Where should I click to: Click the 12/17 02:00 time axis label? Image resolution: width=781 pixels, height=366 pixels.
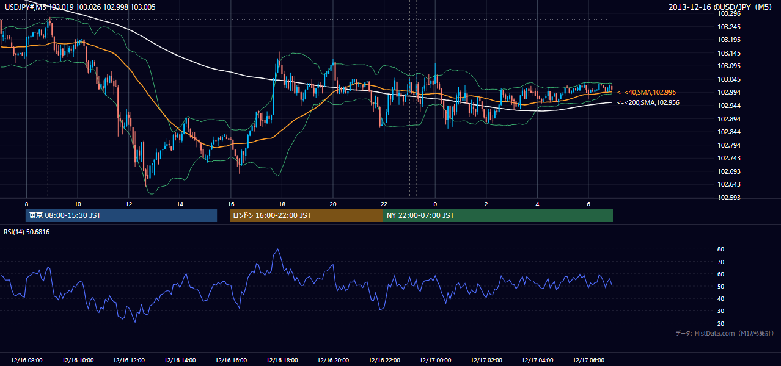(487, 361)
